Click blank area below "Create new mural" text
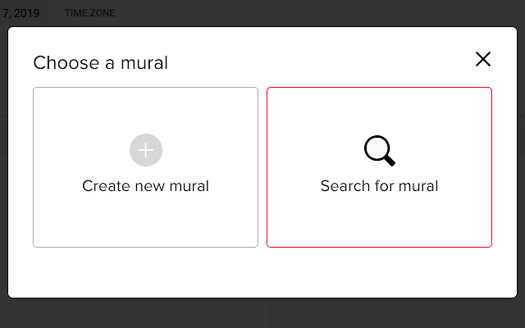This screenshot has height=328, width=525. 145,221
